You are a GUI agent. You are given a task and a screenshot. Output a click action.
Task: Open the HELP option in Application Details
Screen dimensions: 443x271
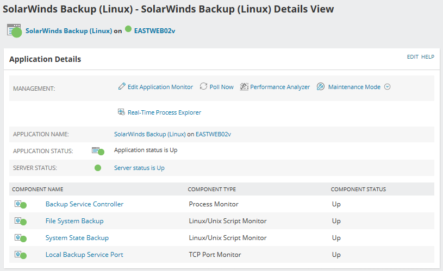[x=428, y=56]
